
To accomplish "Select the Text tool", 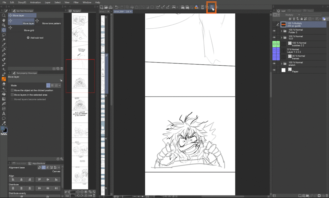I will pyautogui.click(x=3, y=114).
